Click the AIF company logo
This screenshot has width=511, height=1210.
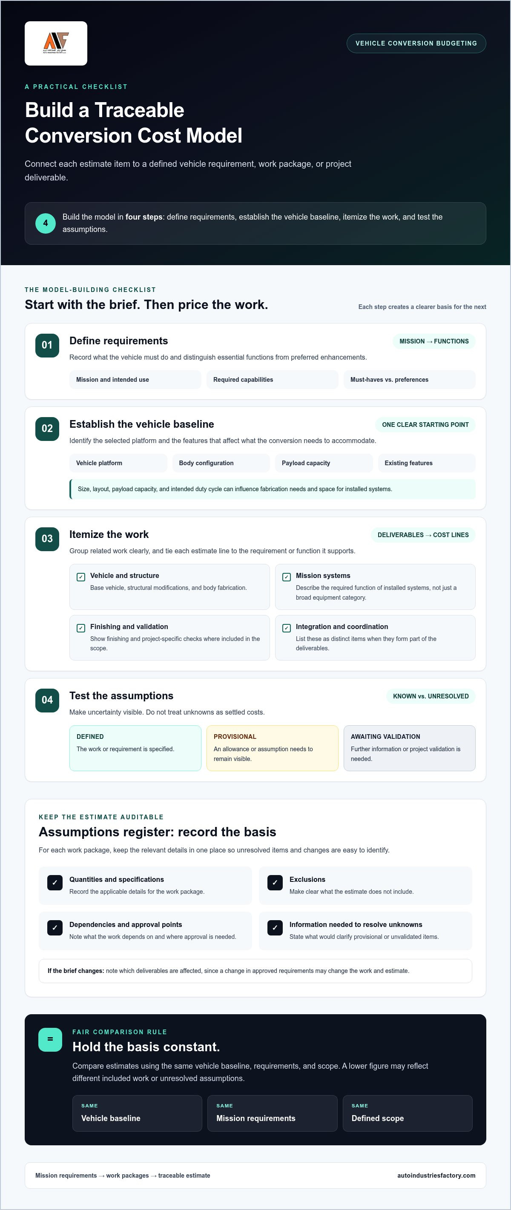56,43
